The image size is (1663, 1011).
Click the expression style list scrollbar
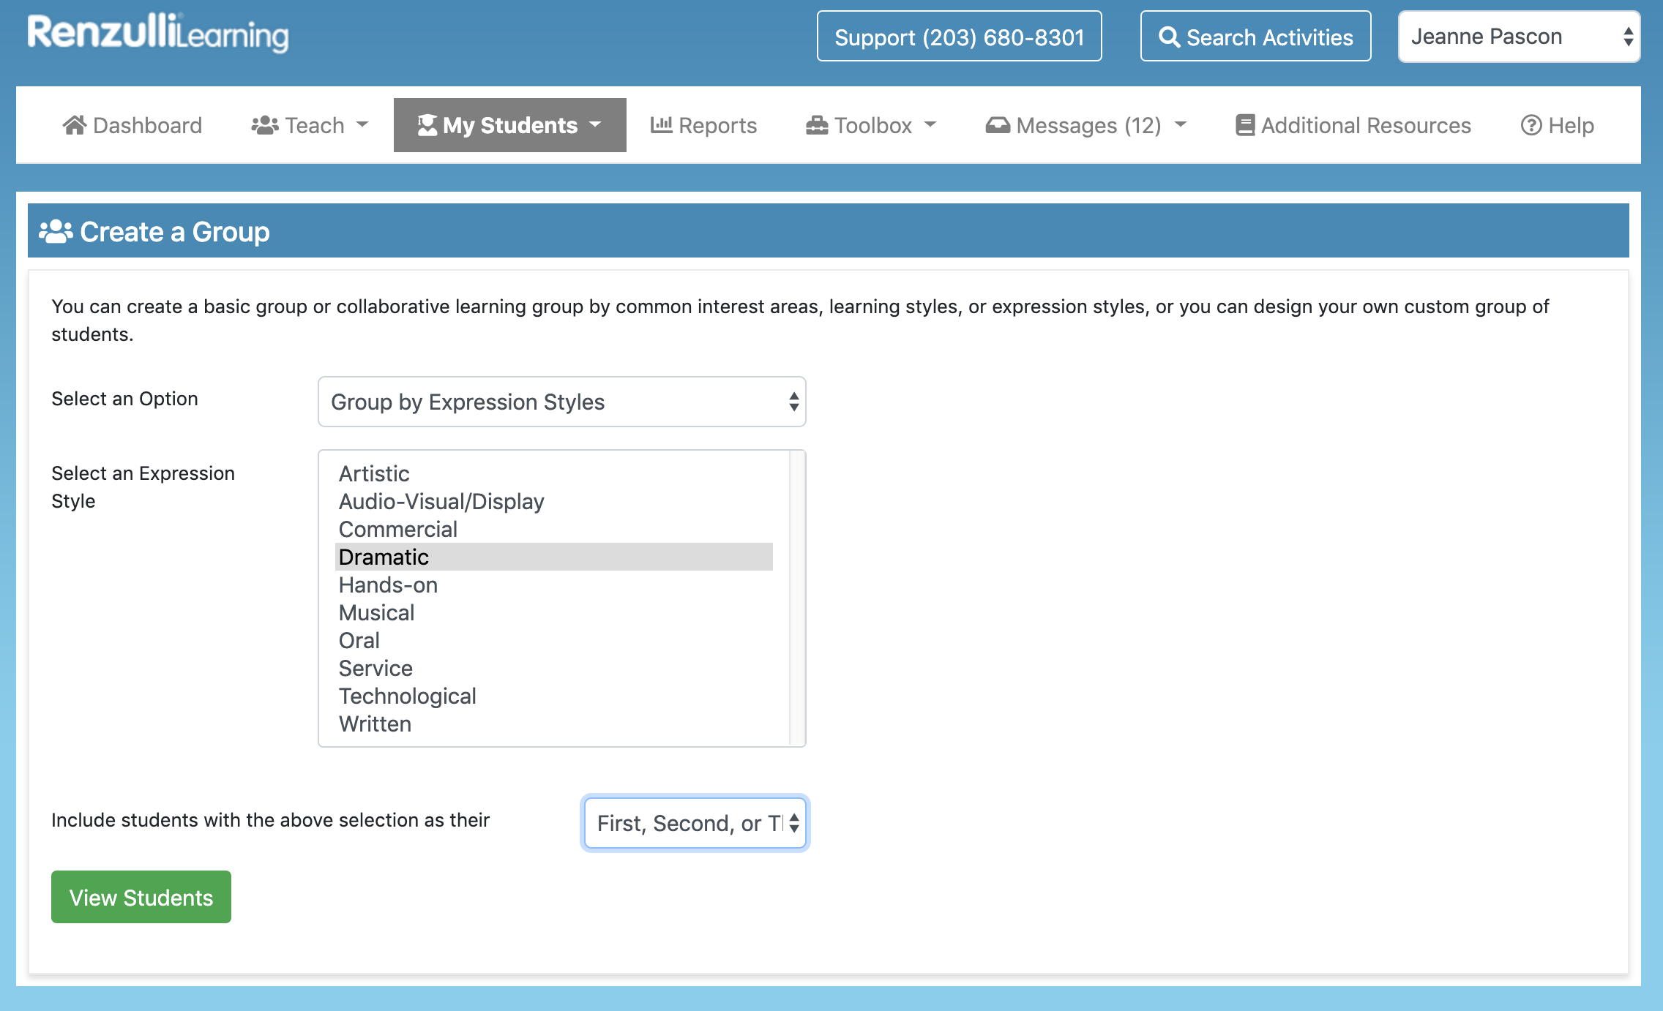(797, 598)
